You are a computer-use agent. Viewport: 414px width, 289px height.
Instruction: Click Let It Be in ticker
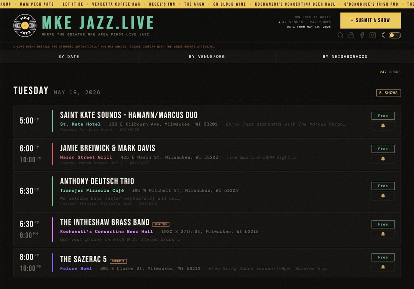[x=73, y=4]
